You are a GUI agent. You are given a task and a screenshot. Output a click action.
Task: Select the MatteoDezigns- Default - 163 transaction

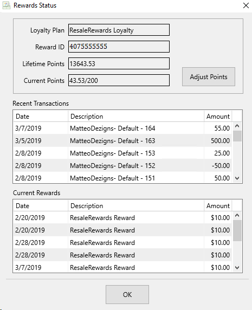[122, 140]
